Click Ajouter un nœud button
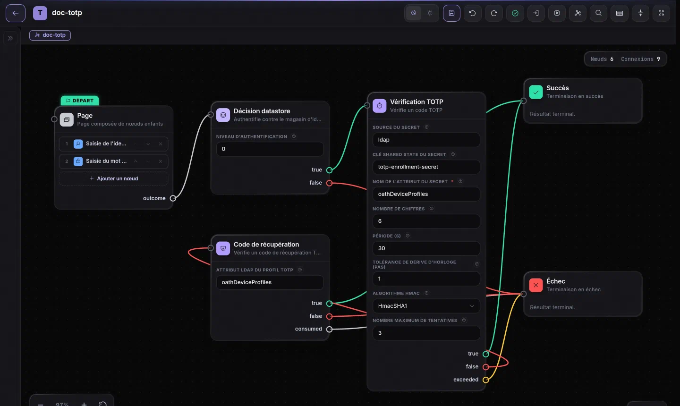 pos(114,178)
